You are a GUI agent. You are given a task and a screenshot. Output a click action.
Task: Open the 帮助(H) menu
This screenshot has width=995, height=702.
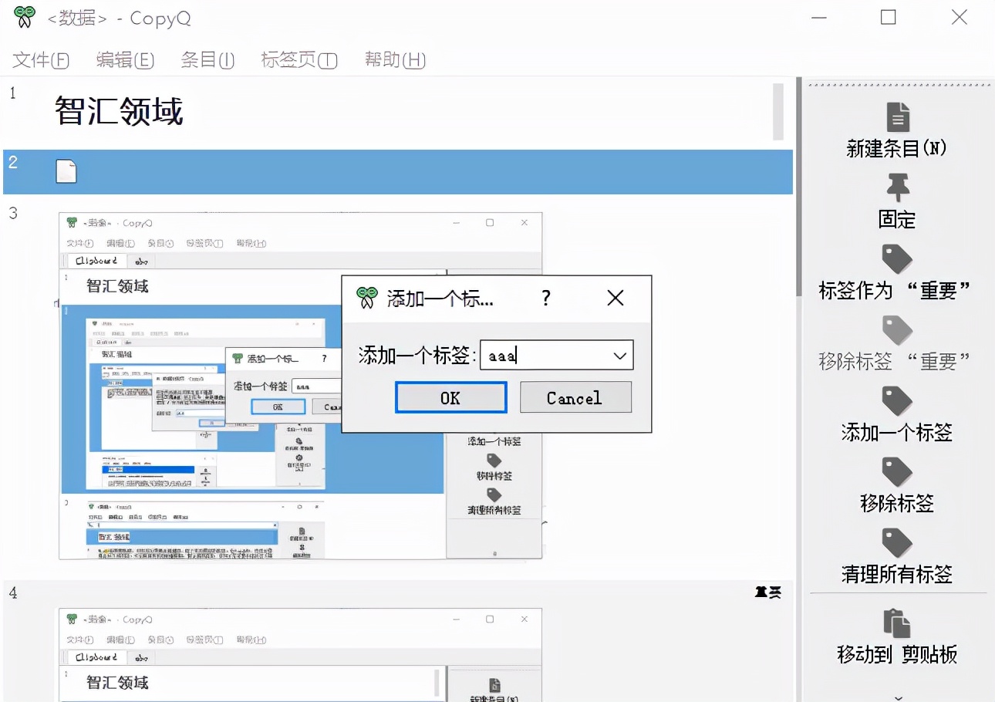coord(395,60)
